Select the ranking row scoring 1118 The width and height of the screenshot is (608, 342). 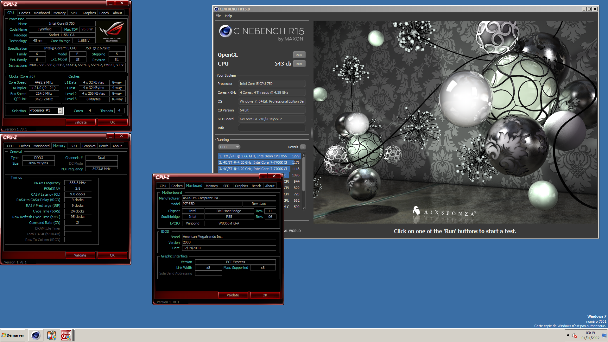pos(259,169)
